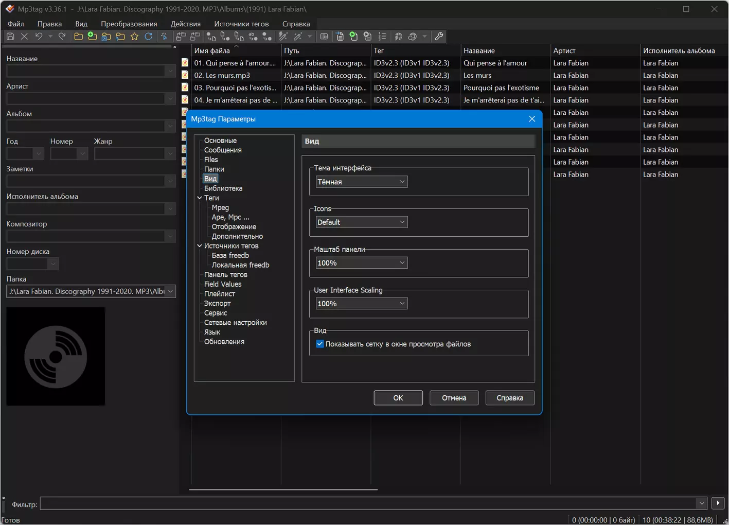Screen dimensions: 729x525
Task: Sort by the 'Имя файла' column header
Action: point(236,50)
